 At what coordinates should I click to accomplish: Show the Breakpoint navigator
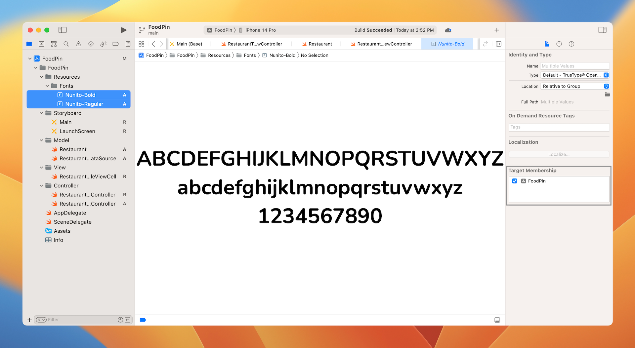point(115,44)
